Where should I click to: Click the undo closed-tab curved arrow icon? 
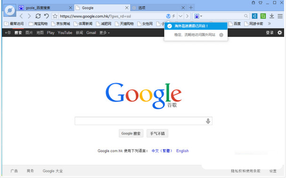[x=47, y=16]
